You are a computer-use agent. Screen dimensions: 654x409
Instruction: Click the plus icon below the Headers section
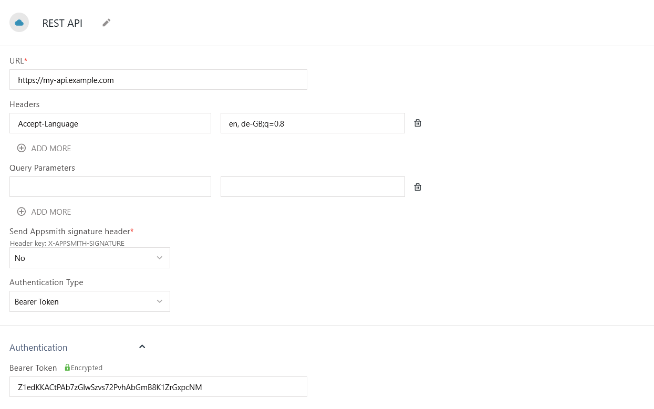[x=22, y=148]
